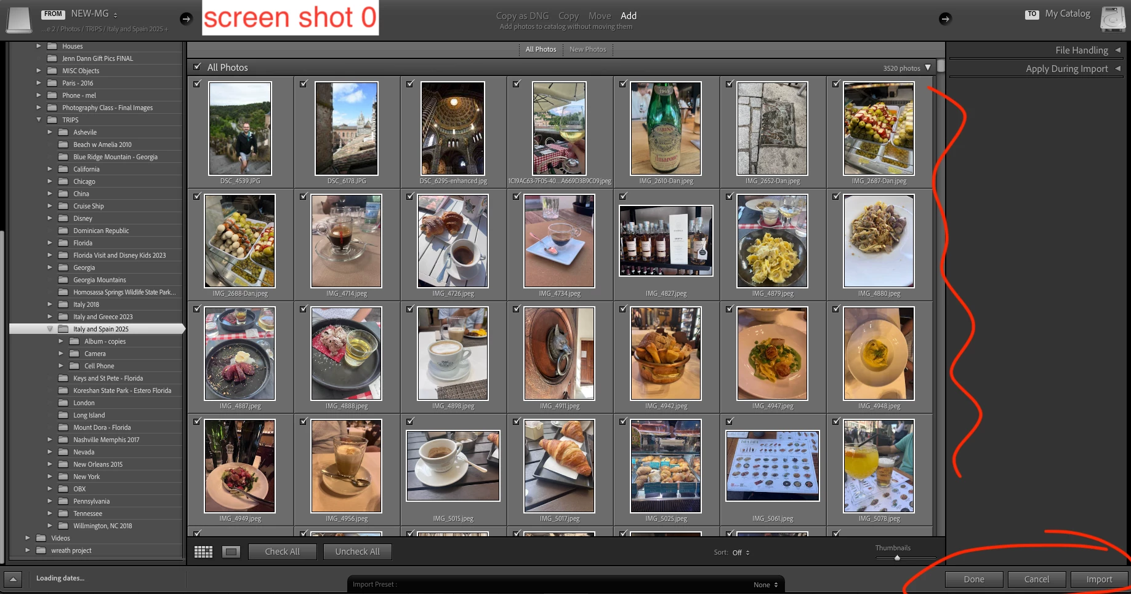Click the Check All button
Image resolution: width=1131 pixels, height=594 pixels.
coord(282,552)
